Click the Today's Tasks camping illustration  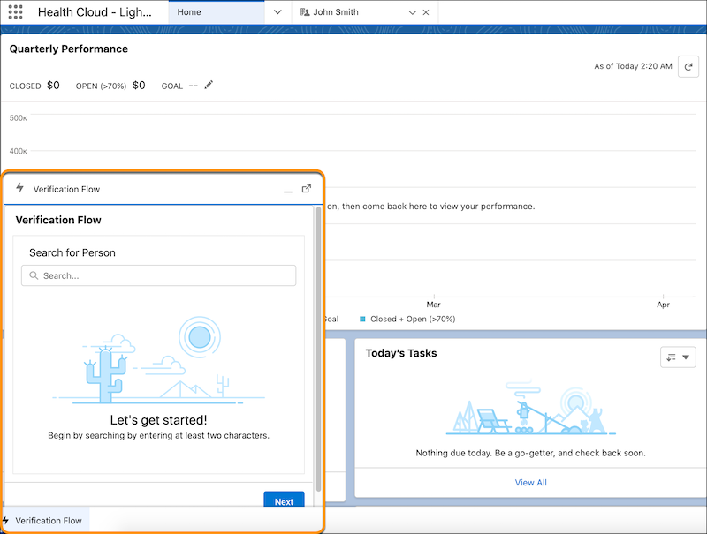tap(531, 408)
